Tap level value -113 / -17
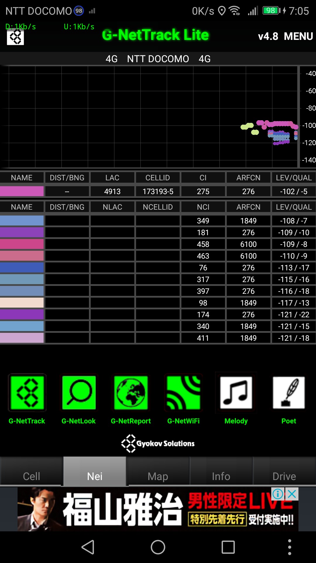 [294, 267]
